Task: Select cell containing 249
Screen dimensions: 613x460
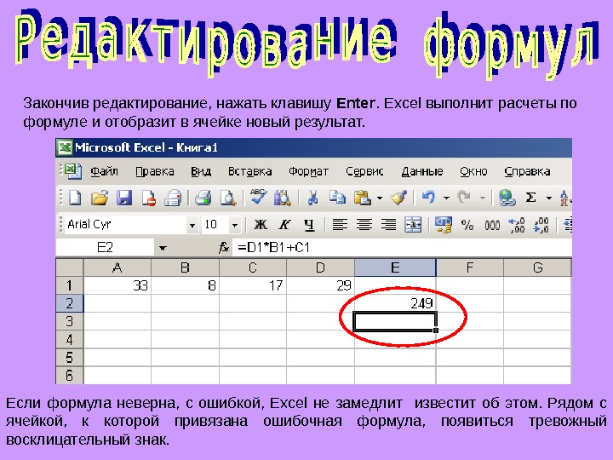Action: pyautogui.click(x=395, y=303)
